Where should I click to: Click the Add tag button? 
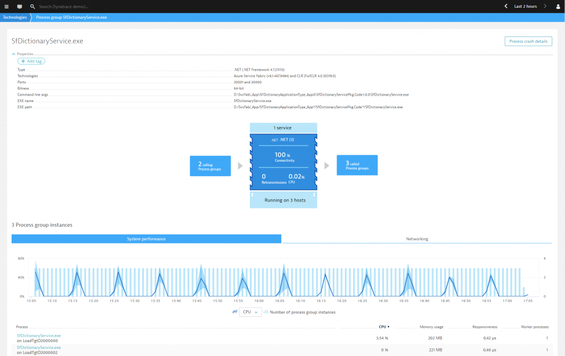pos(31,61)
